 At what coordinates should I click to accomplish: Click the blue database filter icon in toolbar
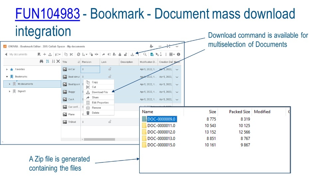pyautogui.click(x=152, y=54)
